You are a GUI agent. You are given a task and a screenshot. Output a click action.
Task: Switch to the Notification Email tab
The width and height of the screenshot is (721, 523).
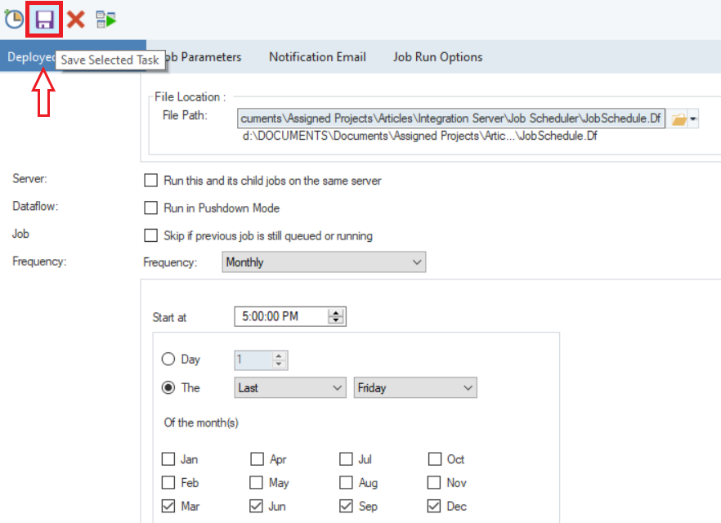coord(317,57)
